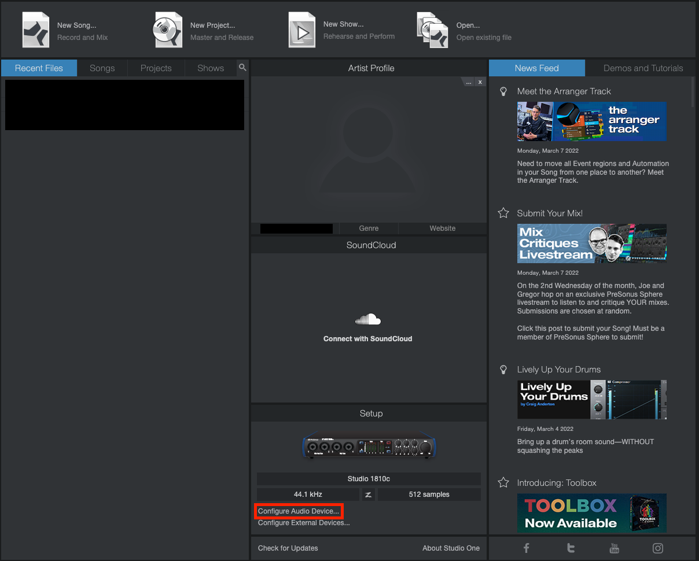The width and height of the screenshot is (699, 561).
Task: Click the Friday, March 4 2022 date
Action: (x=545, y=429)
